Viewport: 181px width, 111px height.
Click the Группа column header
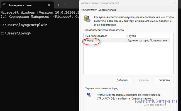(148, 36)
